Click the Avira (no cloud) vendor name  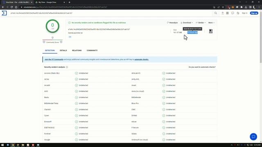[138, 91]
